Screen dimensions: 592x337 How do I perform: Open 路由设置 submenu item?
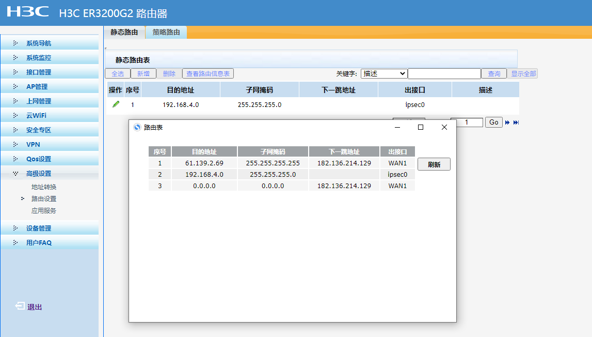pos(44,198)
